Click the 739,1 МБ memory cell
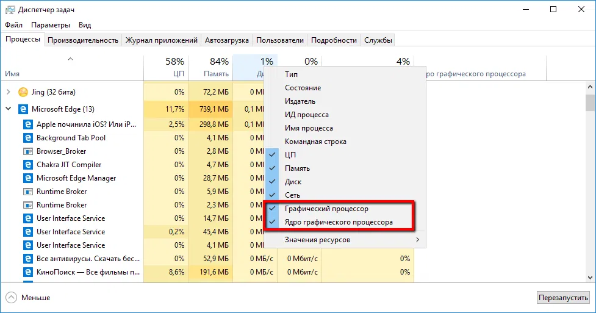 click(210, 109)
